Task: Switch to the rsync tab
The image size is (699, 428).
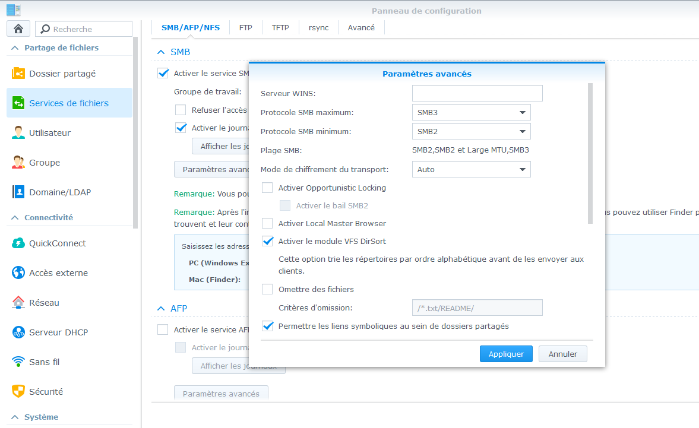Action: pos(319,28)
